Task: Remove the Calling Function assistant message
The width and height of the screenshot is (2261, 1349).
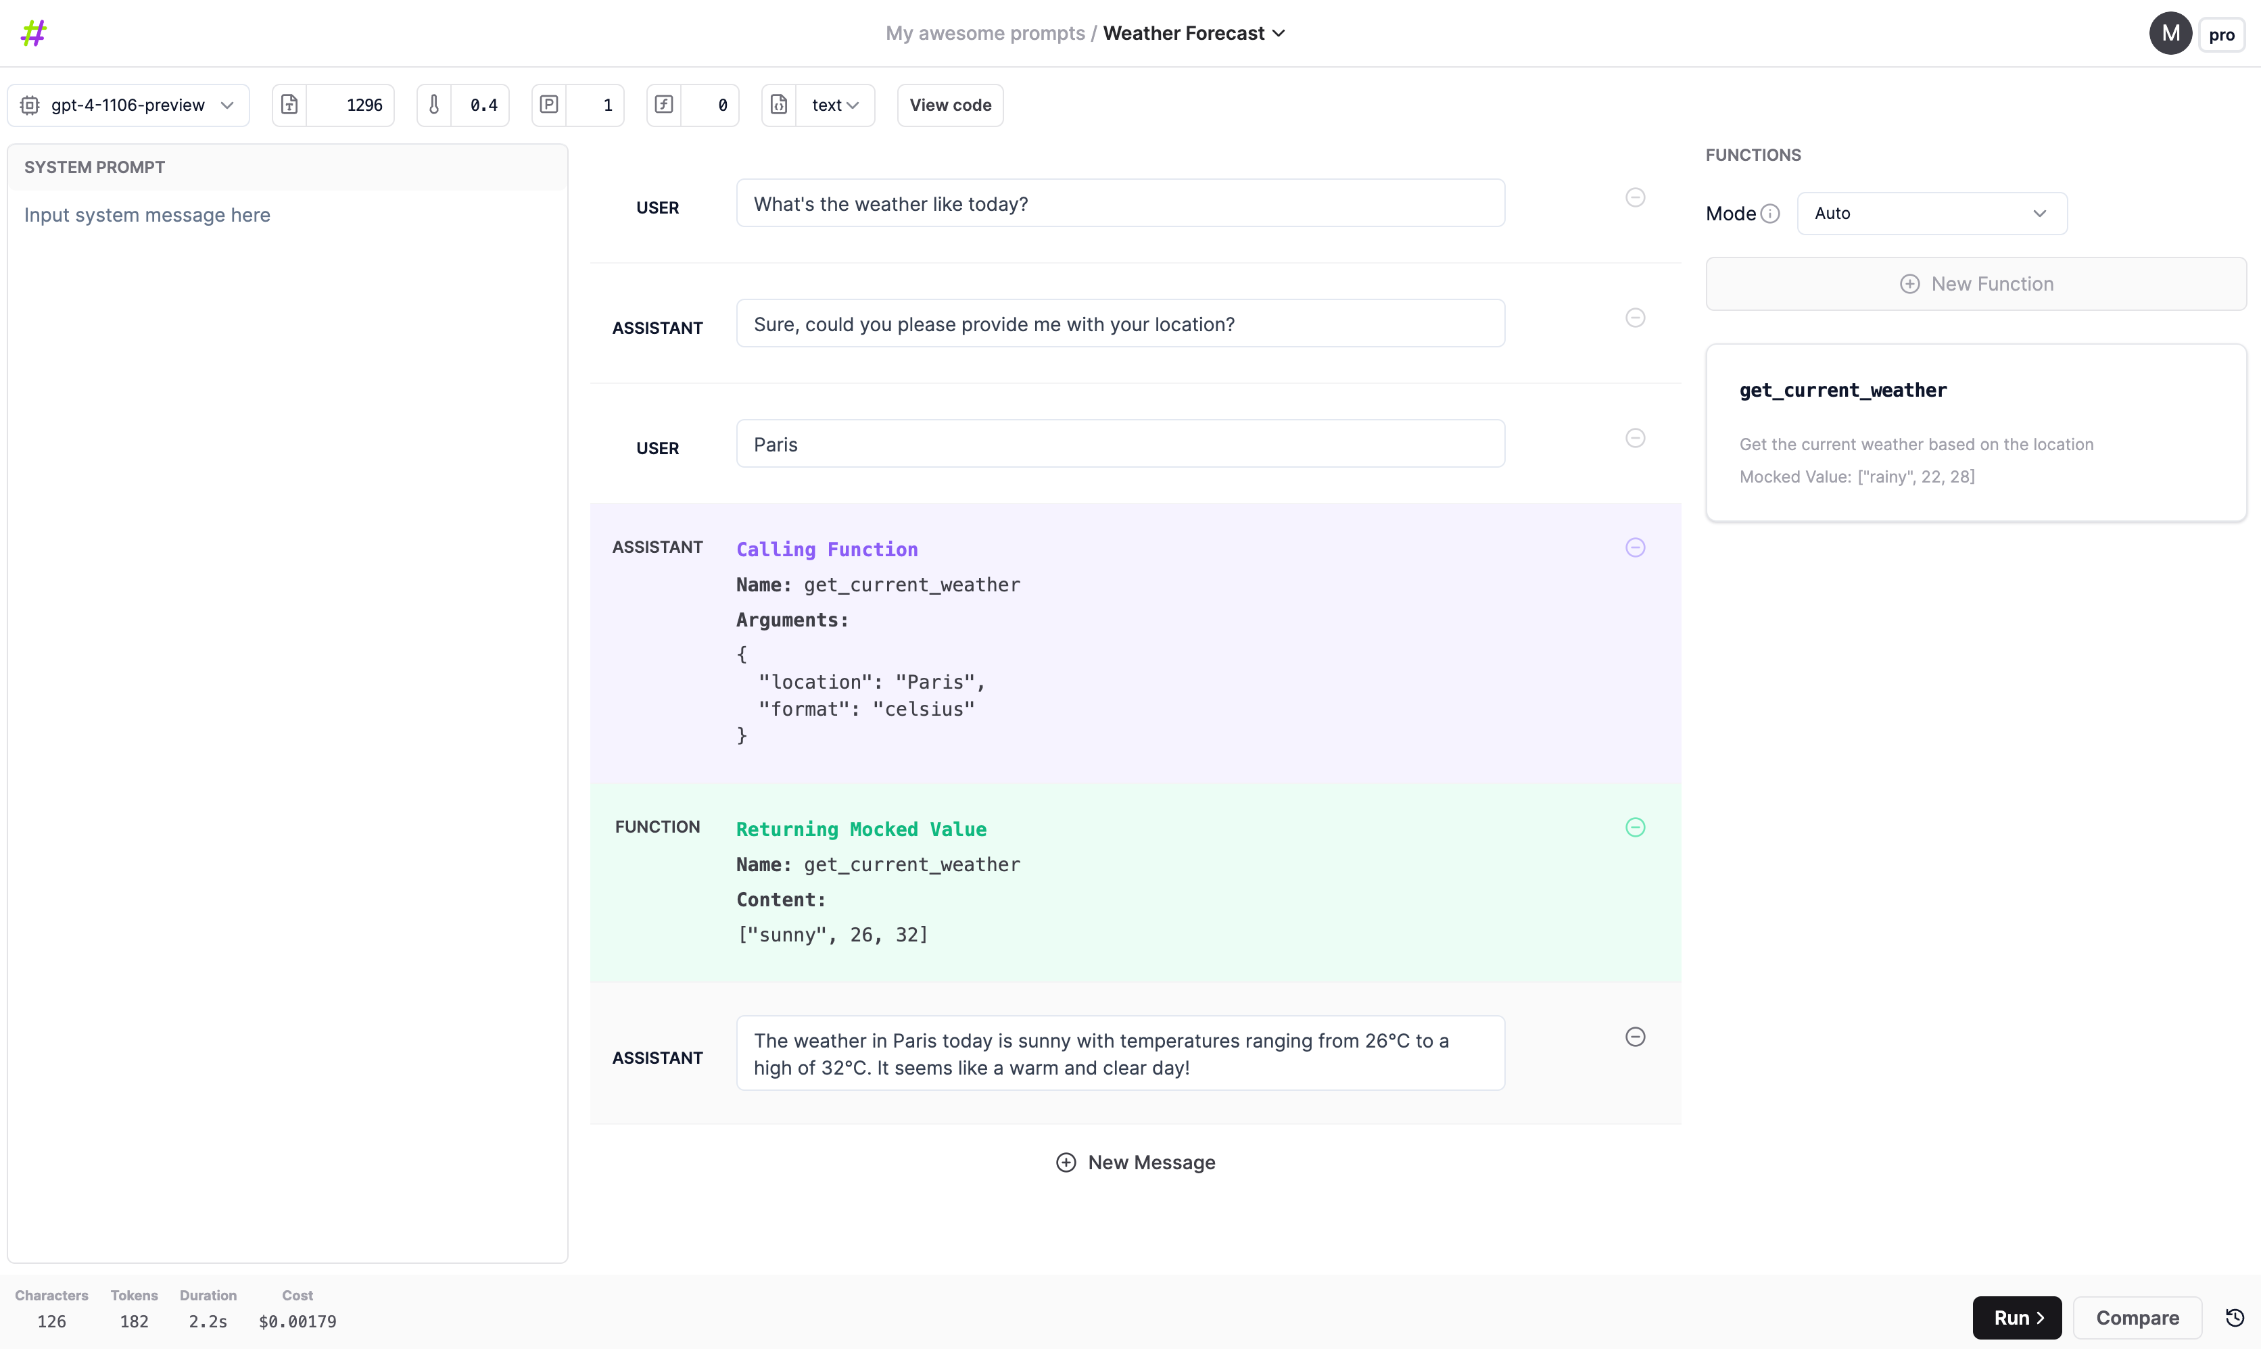Action: click(1635, 547)
